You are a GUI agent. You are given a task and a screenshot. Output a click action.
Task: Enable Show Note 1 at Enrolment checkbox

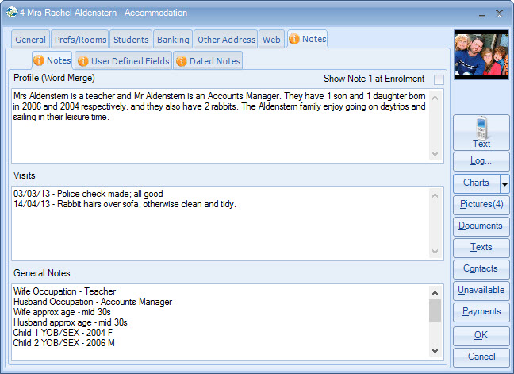pyautogui.click(x=439, y=79)
